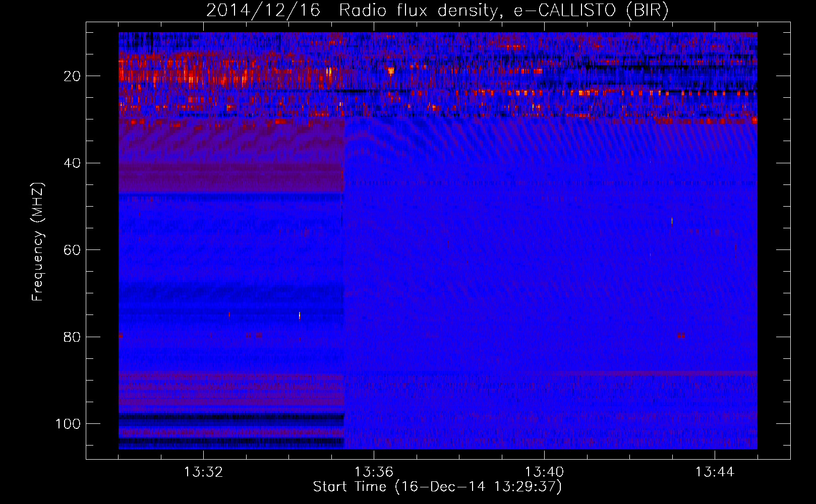Image resolution: width=816 pixels, height=504 pixels.
Task: Click the '13:40' time axis label
Action: (544, 472)
